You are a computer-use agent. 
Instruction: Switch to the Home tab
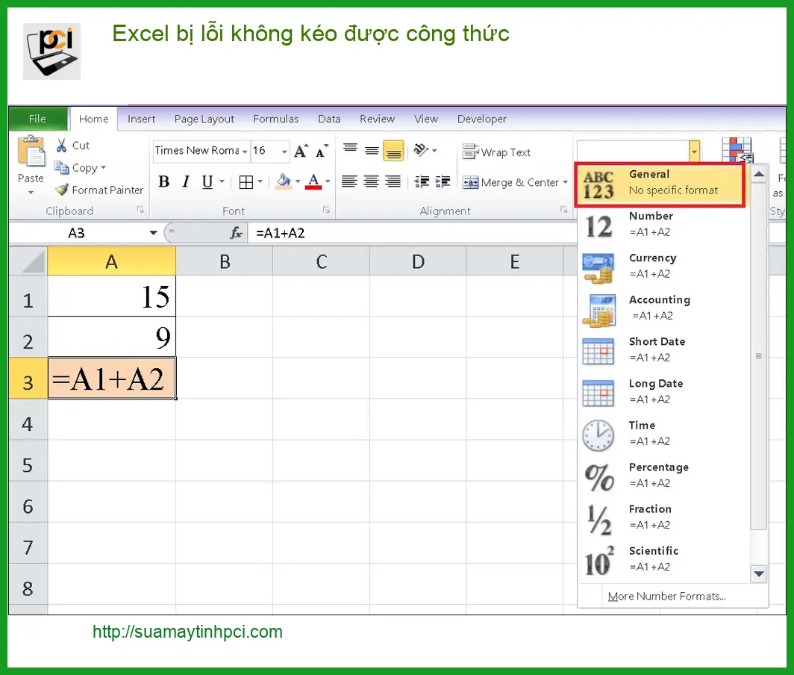point(94,119)
